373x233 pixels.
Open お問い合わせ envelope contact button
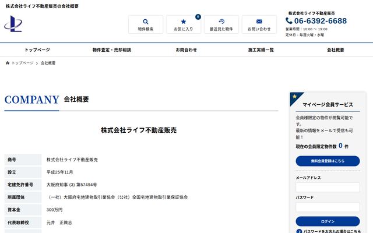pyautogui.click(x=259, y=24)
